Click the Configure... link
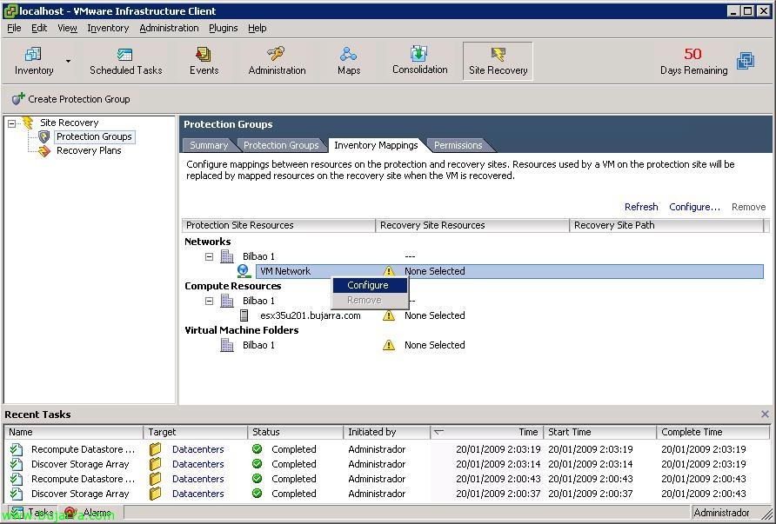 694,207
